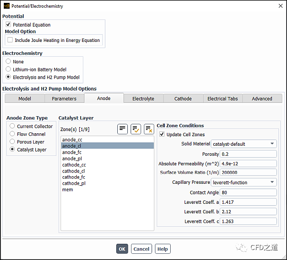This screenshot has height=260, width=287.
Task: Choose the Porous Layer zone type
Action: point(12,142)
